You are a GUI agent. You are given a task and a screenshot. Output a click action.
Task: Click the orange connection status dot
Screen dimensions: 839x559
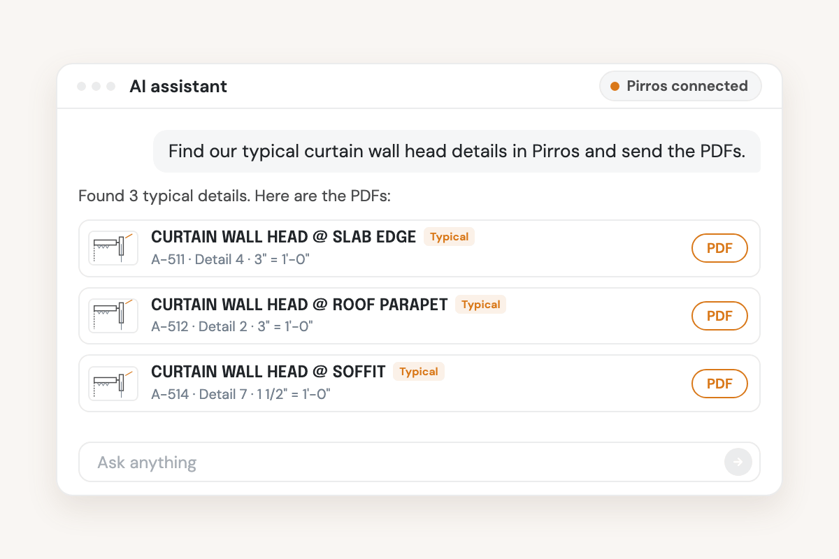[x=615, y=86]
